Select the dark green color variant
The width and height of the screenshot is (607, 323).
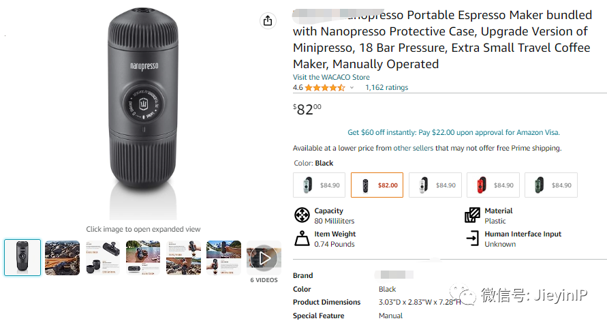click(550, 185)
